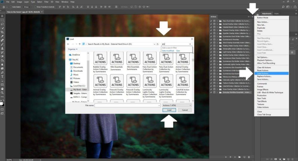Select the Clone Stamp tool
Image resolution: width=298 pixels, height=161 pixels.
(x=2, y=48)
